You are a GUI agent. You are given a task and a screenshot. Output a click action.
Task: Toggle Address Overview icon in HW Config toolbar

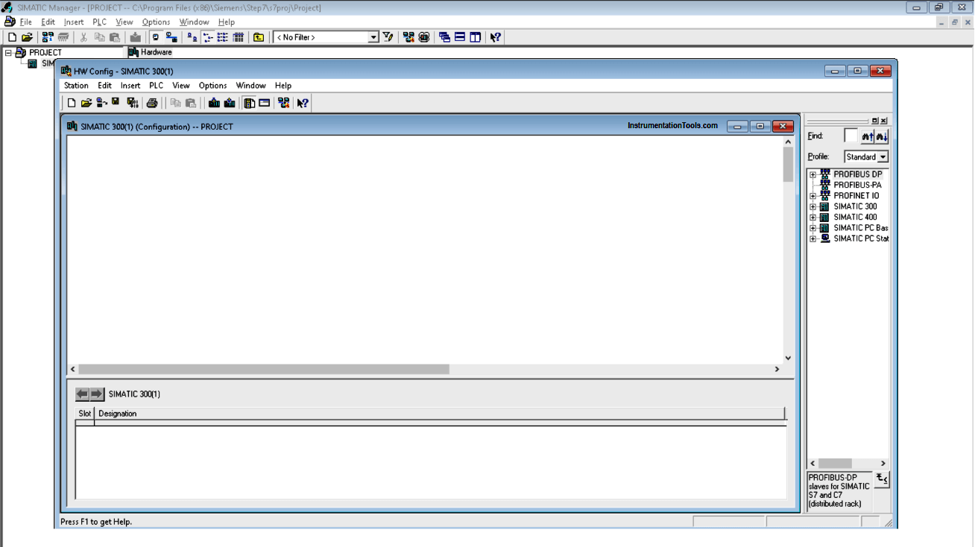264,103
